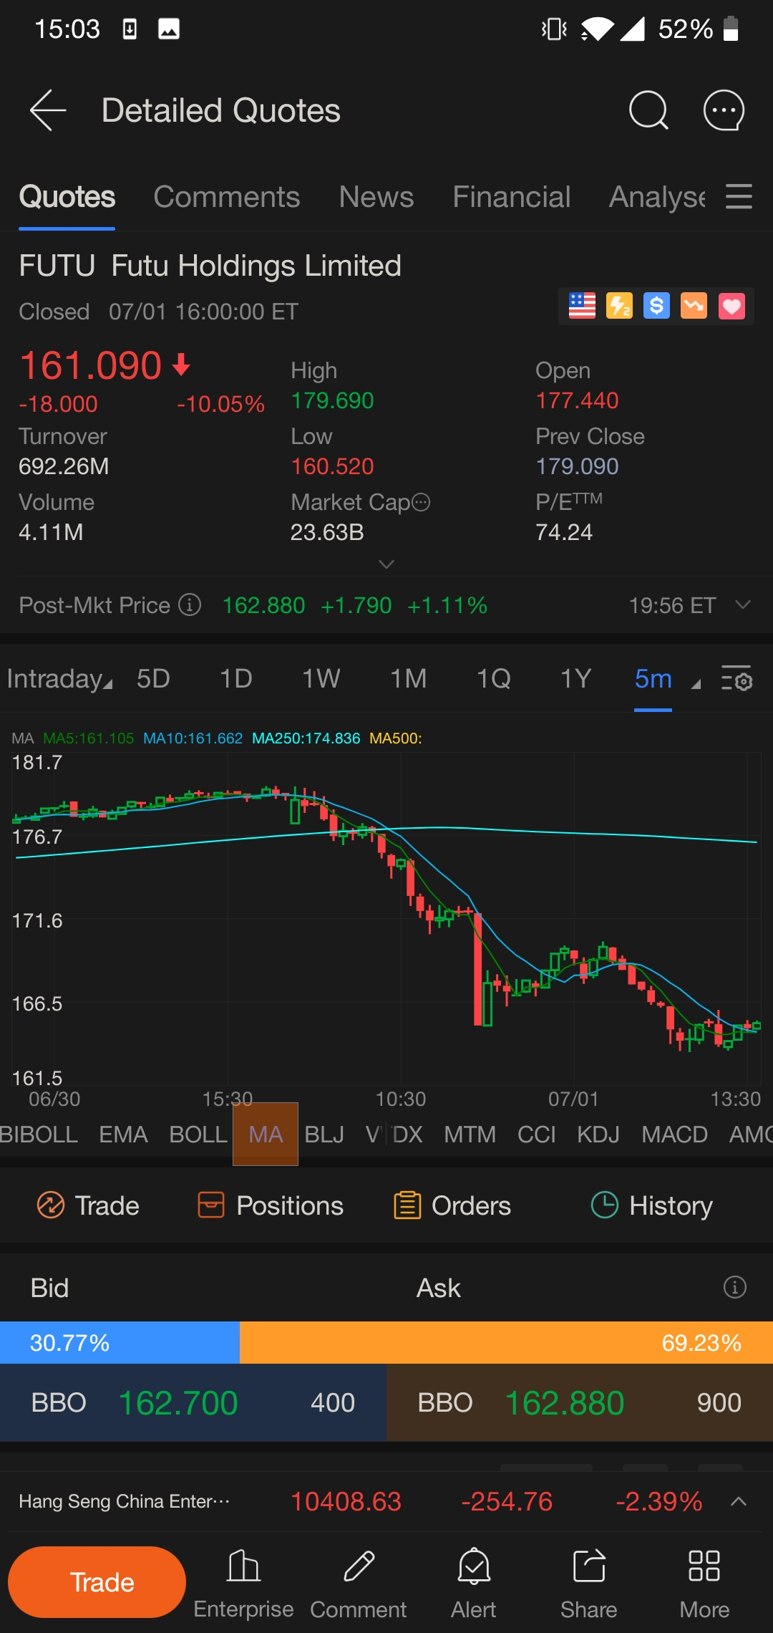Select the 1M chart period
The image size is (773, 1633).
pos(409,678)
